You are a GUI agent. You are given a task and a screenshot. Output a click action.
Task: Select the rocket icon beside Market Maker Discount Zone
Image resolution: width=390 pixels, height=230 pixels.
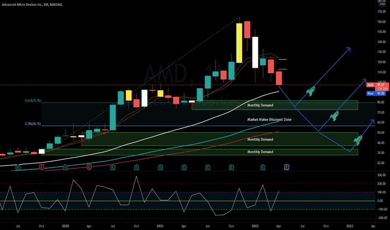(x=334, y=116)
